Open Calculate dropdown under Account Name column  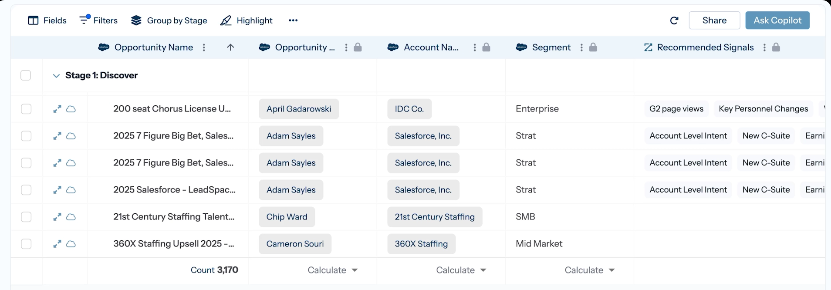tap(461, 270)
